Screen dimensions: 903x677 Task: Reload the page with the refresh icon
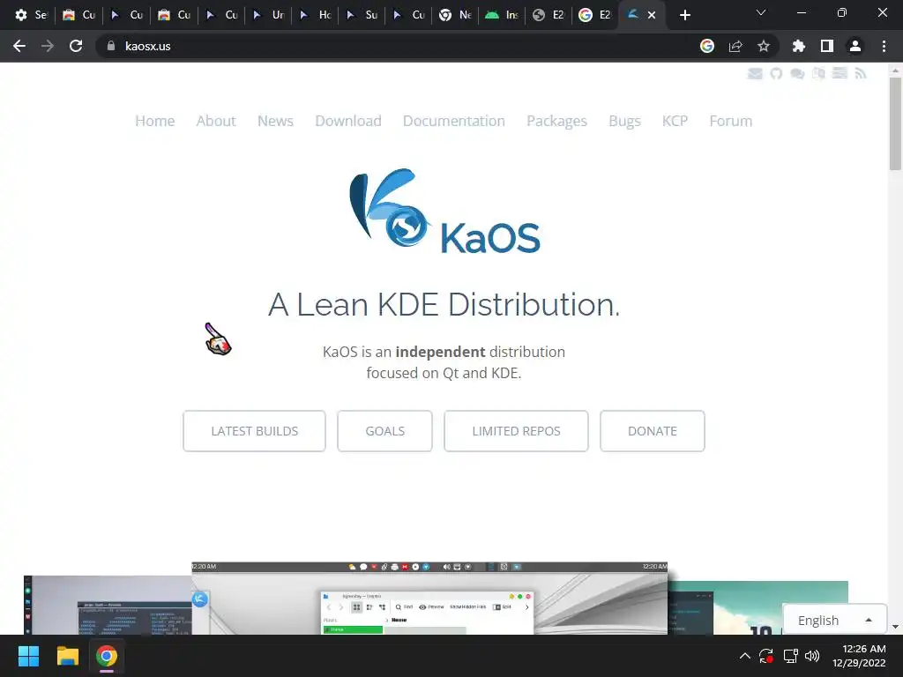tap(76, 46)
